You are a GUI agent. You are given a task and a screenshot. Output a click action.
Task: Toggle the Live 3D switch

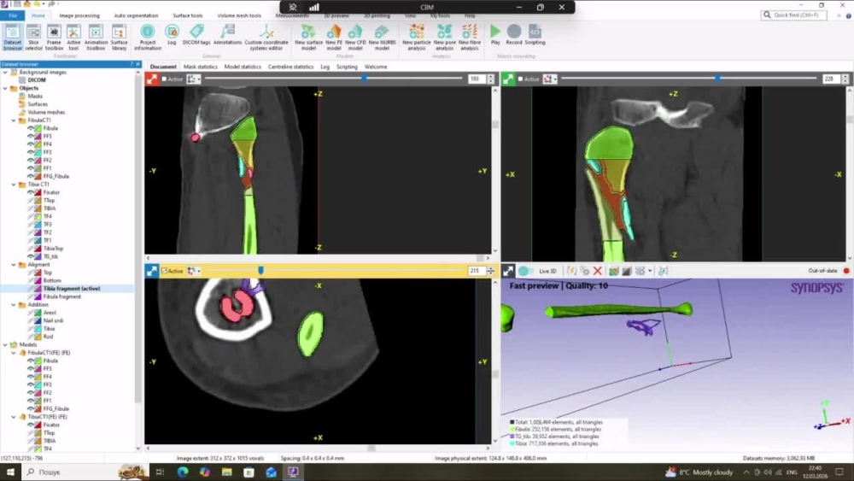pos(525,271)
